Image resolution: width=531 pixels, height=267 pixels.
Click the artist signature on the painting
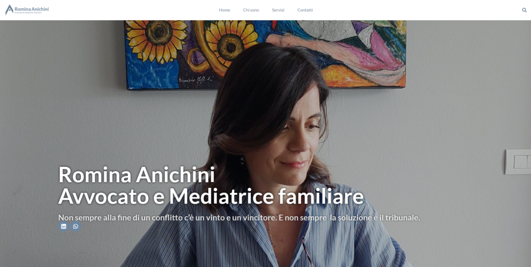[x=195, y=80]
